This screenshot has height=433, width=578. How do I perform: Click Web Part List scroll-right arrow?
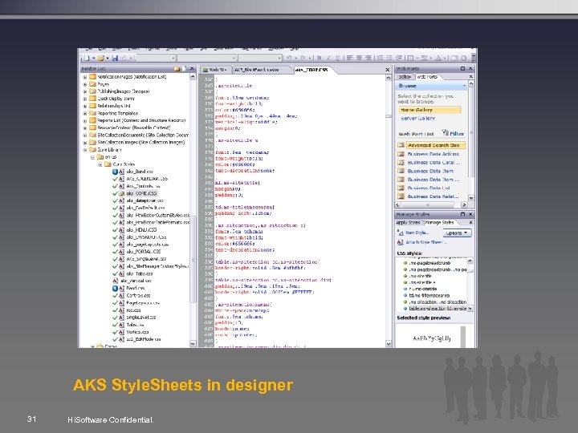click(x=464, y=204)
